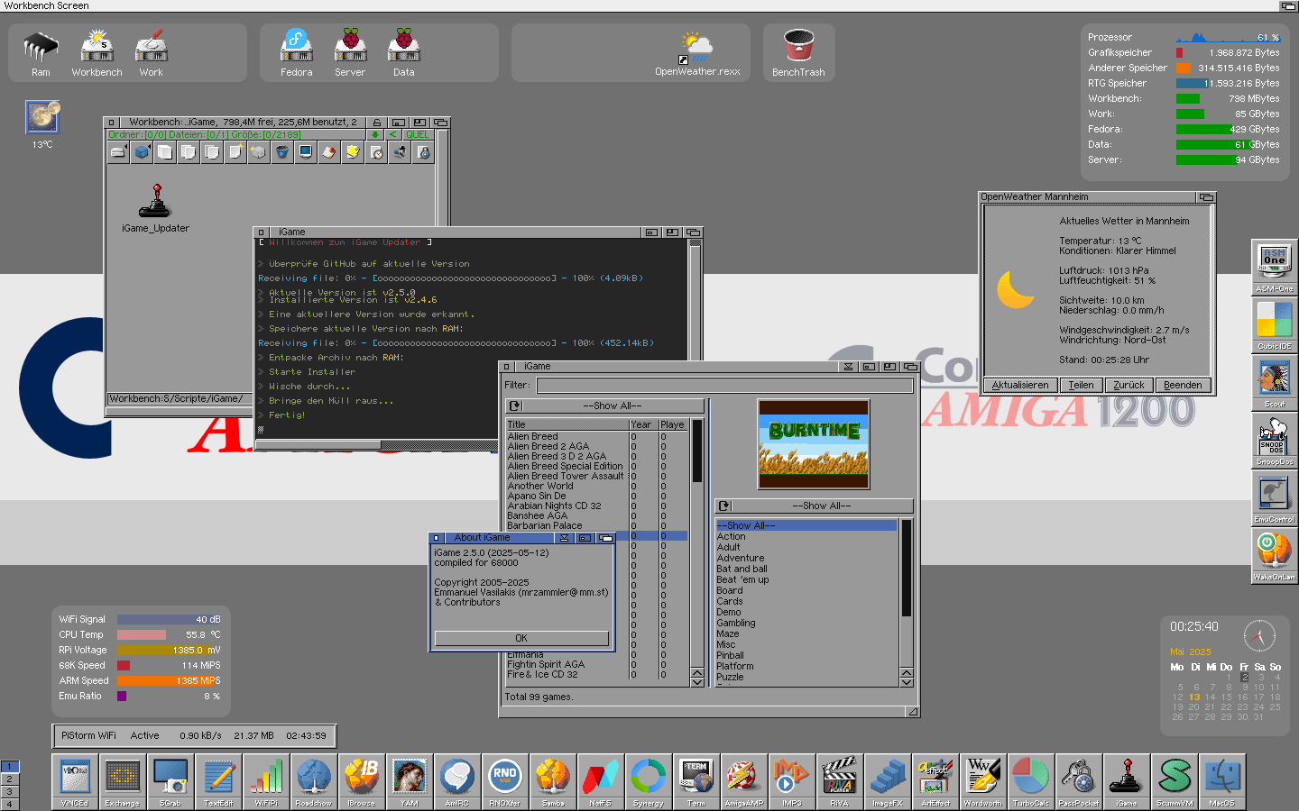The height and width of the screenshot is (811, 1299).
Task: Select virtual screen 1
Action: click(x=9, y=767)
